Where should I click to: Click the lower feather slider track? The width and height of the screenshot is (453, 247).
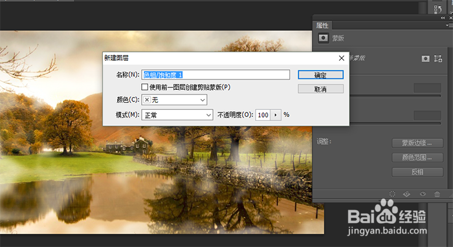pyautogui.click(x=395, y=124)
